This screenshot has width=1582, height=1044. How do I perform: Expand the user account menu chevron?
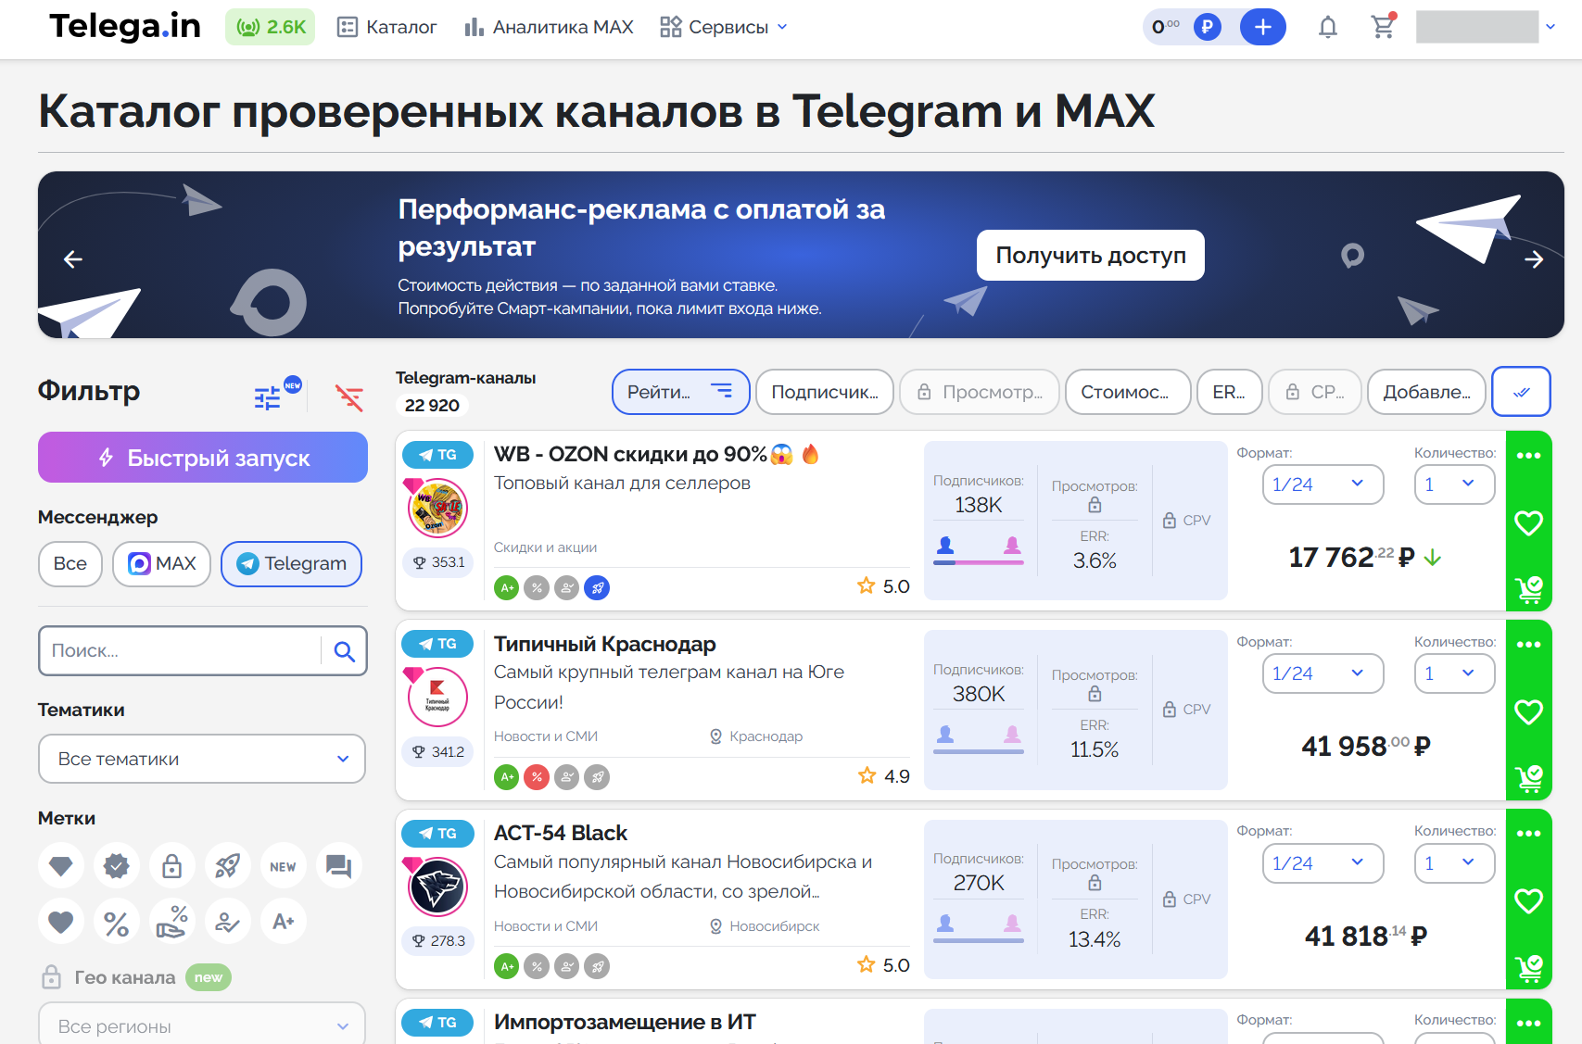coord(1550,27)
